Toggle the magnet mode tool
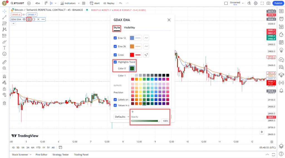The height and width of the screenshot is (158, 285). [4, 76]
